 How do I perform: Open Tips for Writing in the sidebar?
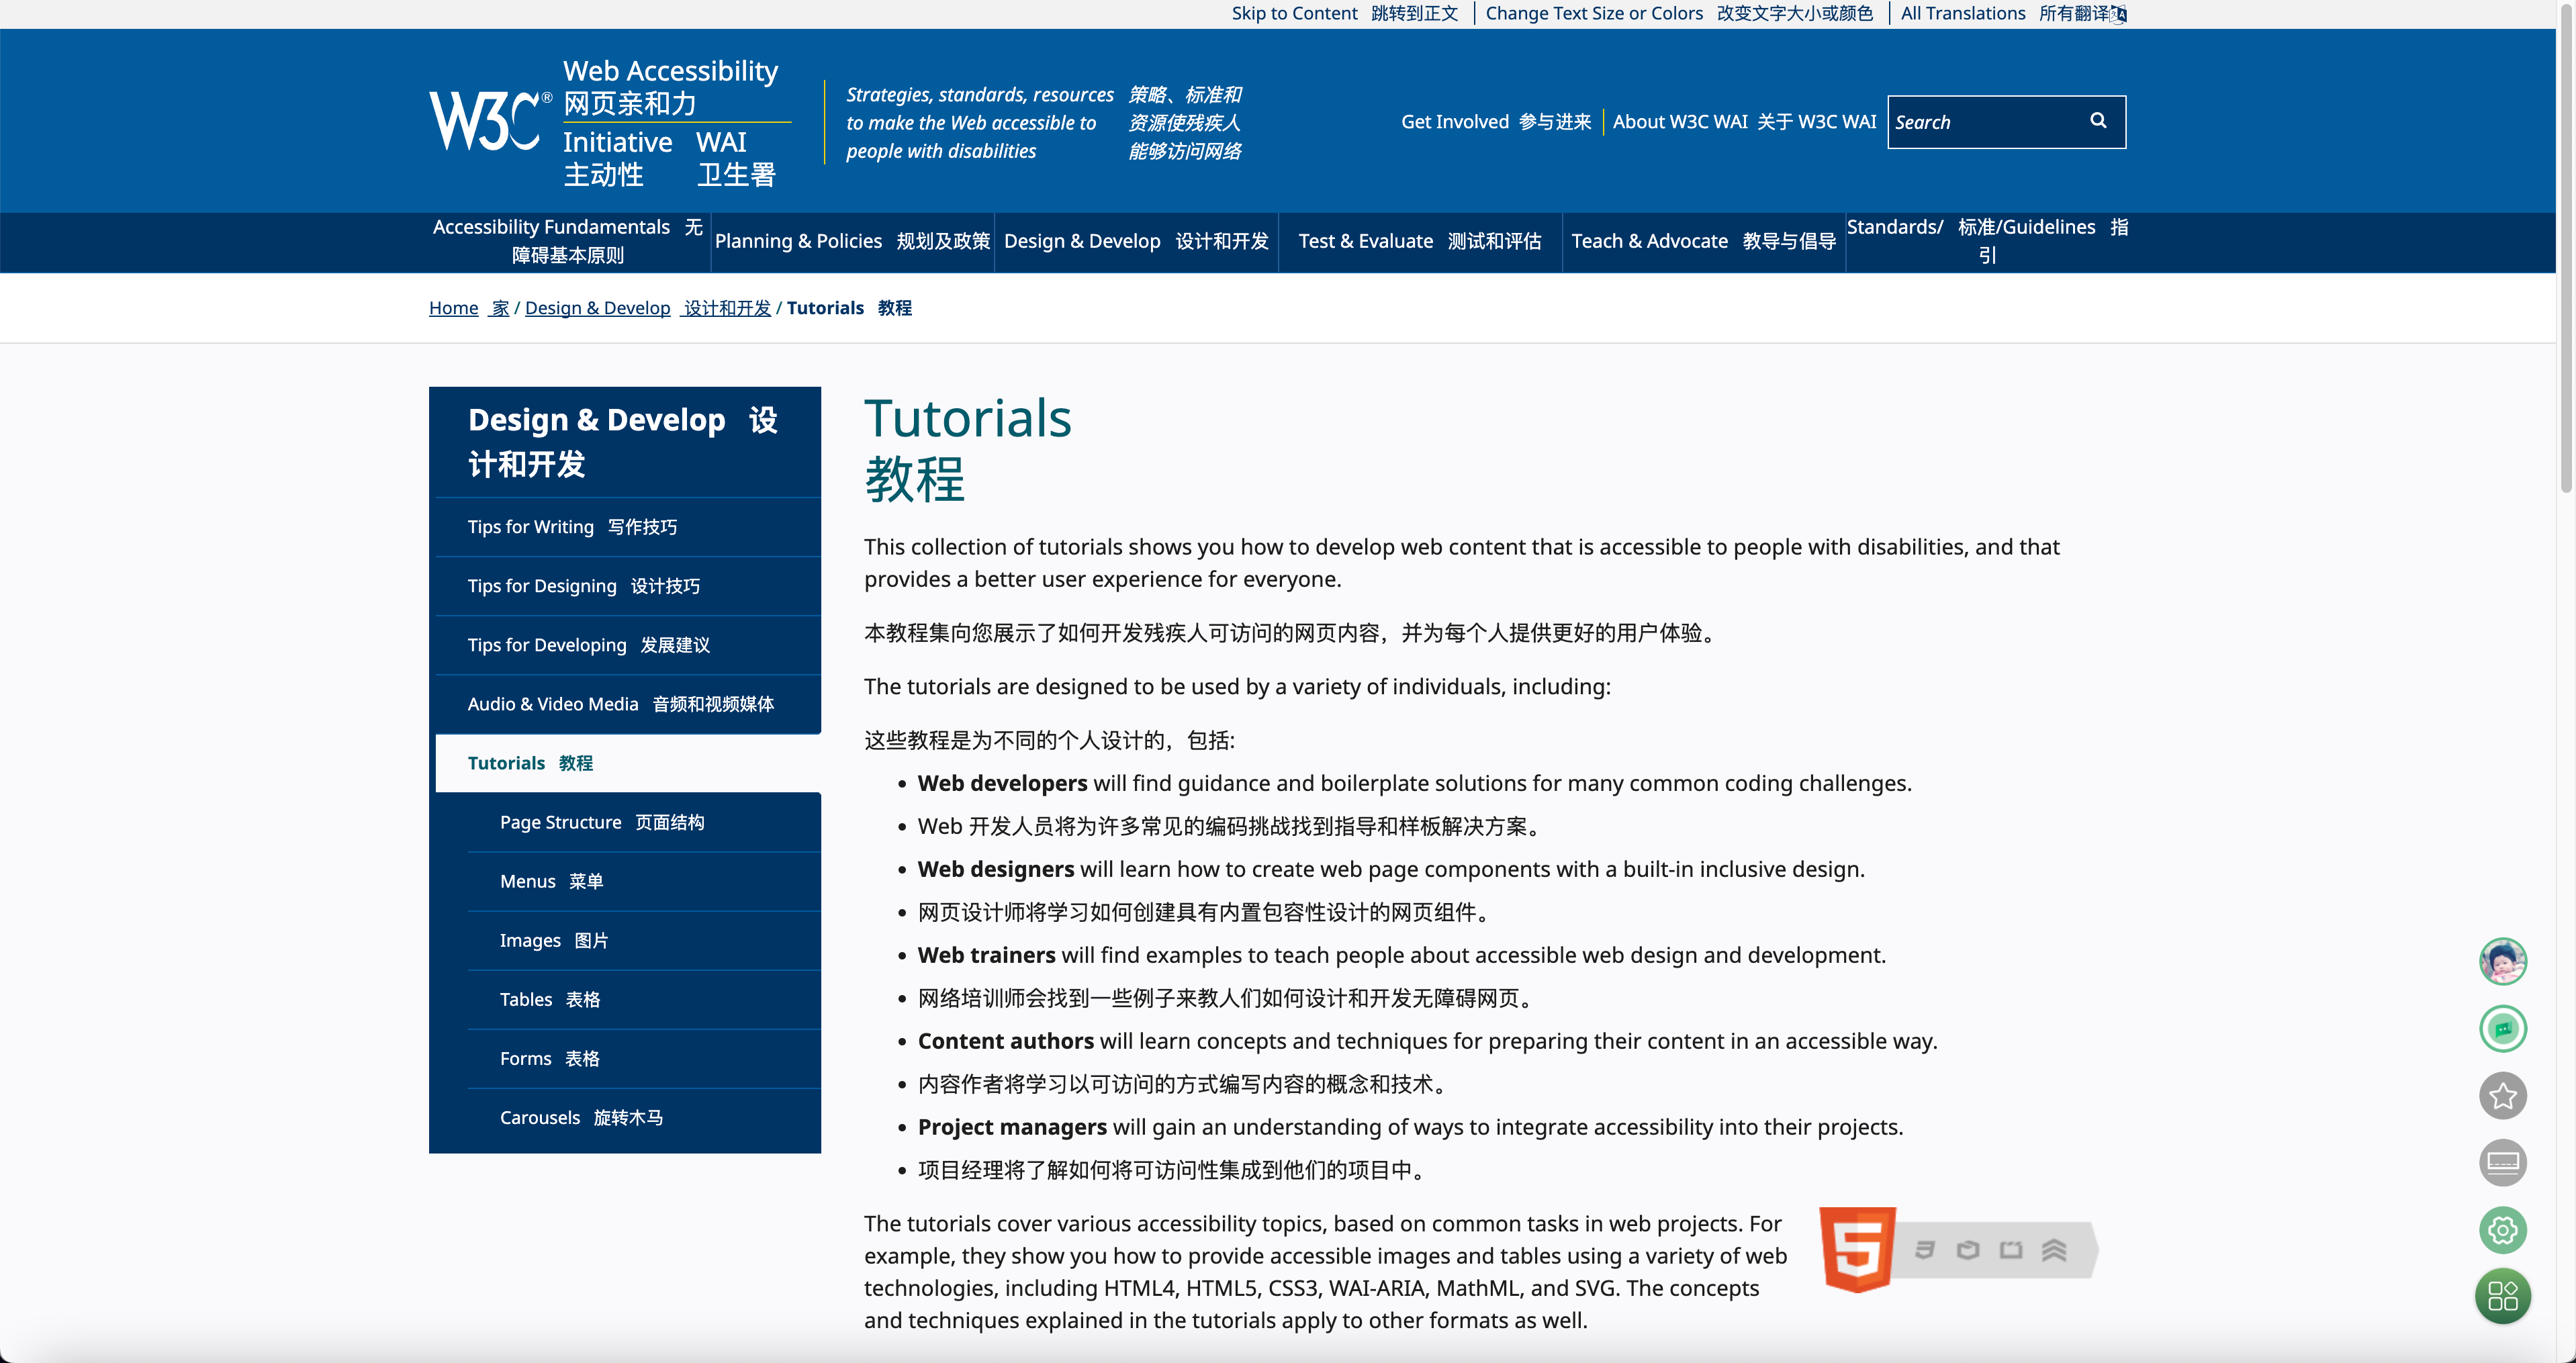pyautogui.click(x=628, y=527)
